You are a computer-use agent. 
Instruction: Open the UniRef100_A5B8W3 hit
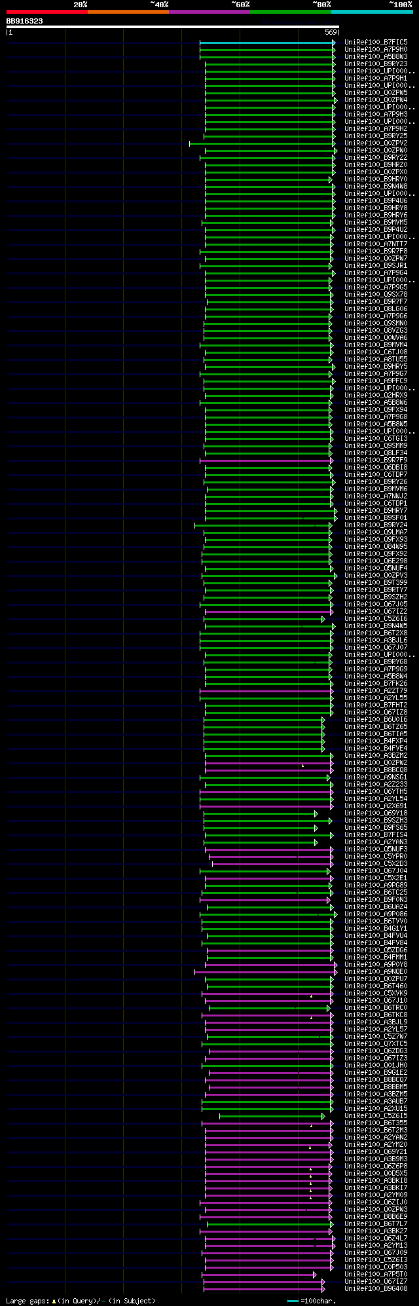[x=376, y=57]
